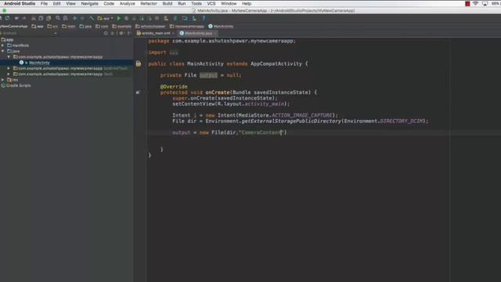This screenshot has height=282, width=501.
Task: Click the DIRECTORY_DCIM constant in code
Action: coord(402,121)
